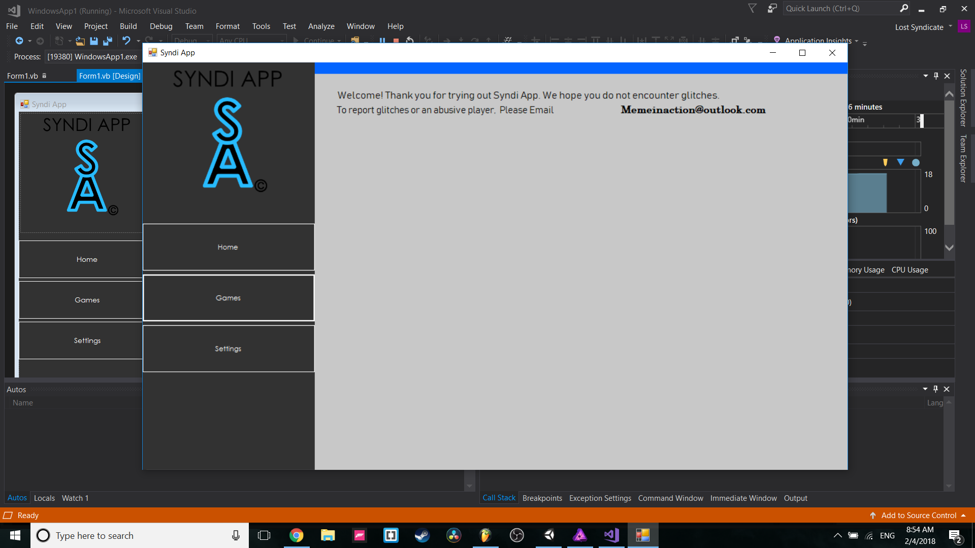
Task: Open Diagnostic Tools window position dropdown
Action: [x=926, y=76]
